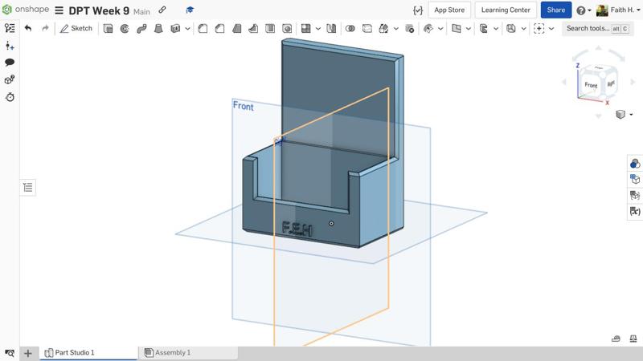The height and width of the screenshot is (361, 643).
Task: Select the Revolve tool
Action: [125, 28]
